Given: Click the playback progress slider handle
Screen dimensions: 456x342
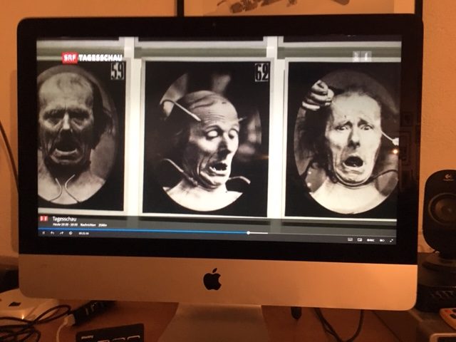Looking at the screenshot, I should (248, 233).
